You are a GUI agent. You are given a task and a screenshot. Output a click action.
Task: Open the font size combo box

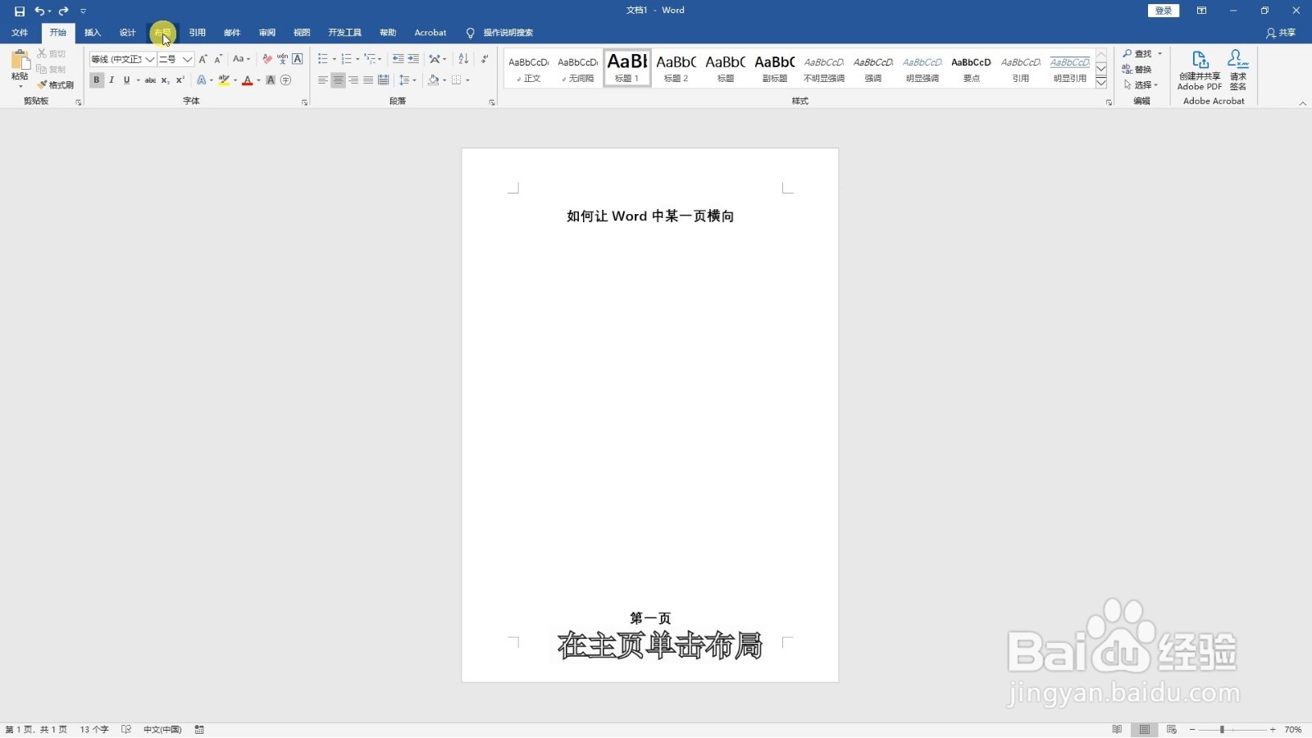pos(175,59)
